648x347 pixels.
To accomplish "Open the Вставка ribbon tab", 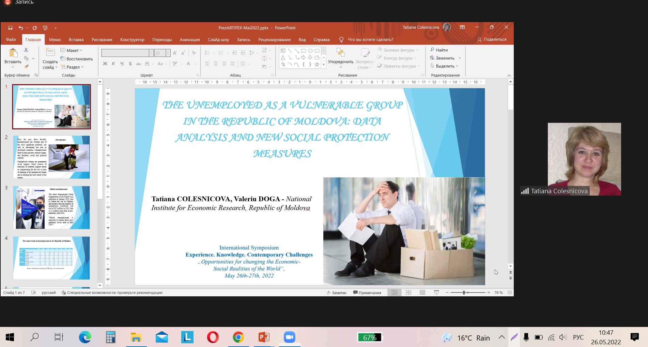I will point(76,40).
